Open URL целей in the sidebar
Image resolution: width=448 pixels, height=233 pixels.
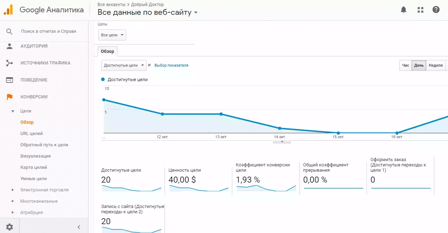(x=31, y=134)
